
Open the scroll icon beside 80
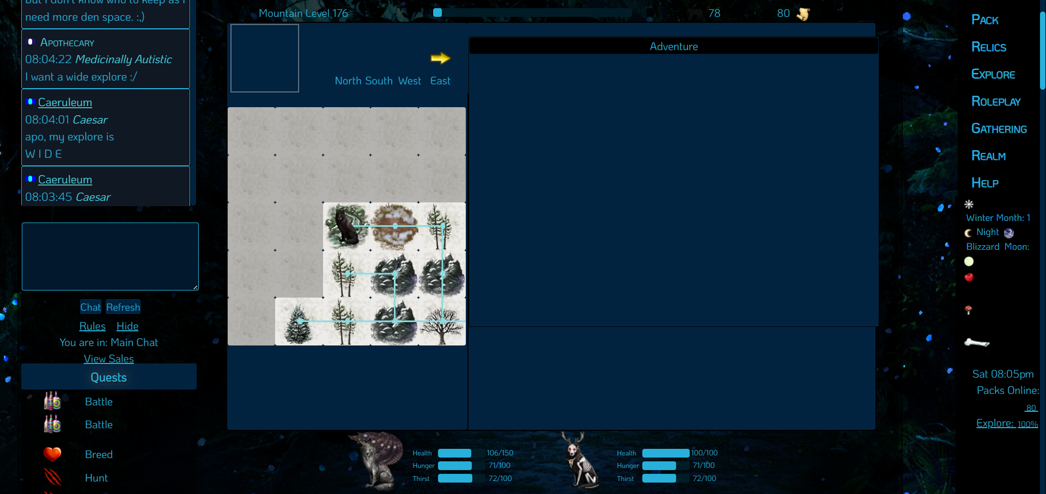point(803,14)
